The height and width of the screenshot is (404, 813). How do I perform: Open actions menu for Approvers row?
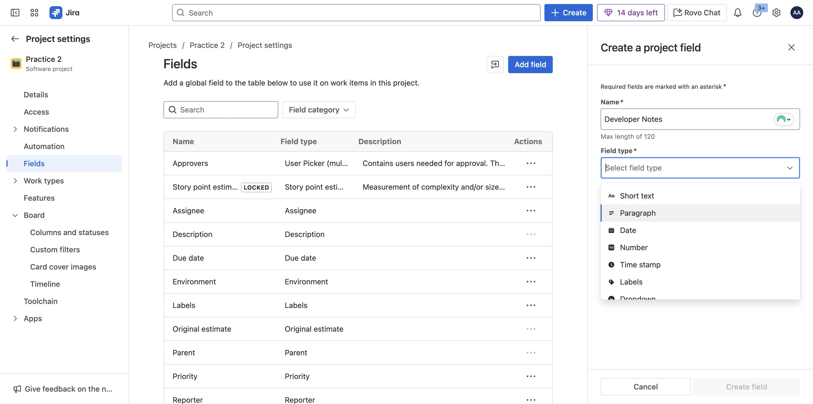click(530, 163)
